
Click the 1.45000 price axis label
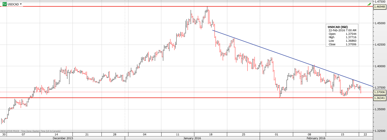(x=380, y=23)
